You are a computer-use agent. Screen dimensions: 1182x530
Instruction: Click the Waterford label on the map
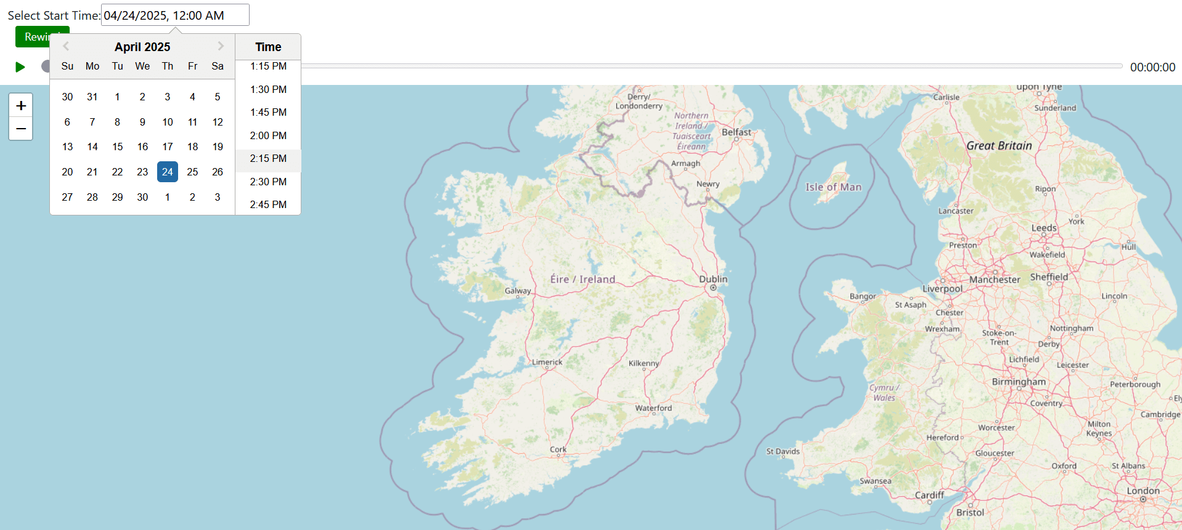tap(654, 408)
